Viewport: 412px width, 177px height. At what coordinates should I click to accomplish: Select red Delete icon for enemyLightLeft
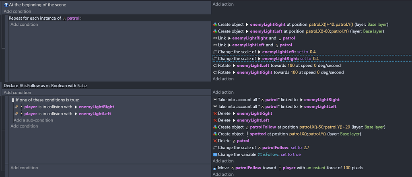[x=215, y=120]
